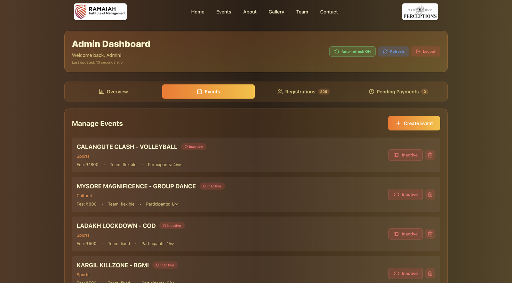512x283 pixels.
Task: Select the Events dashboard tab
Action: 208,92
